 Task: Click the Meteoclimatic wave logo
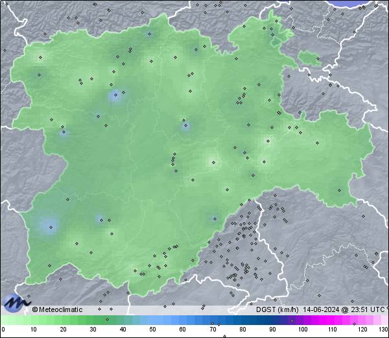[x=16, y=302]
